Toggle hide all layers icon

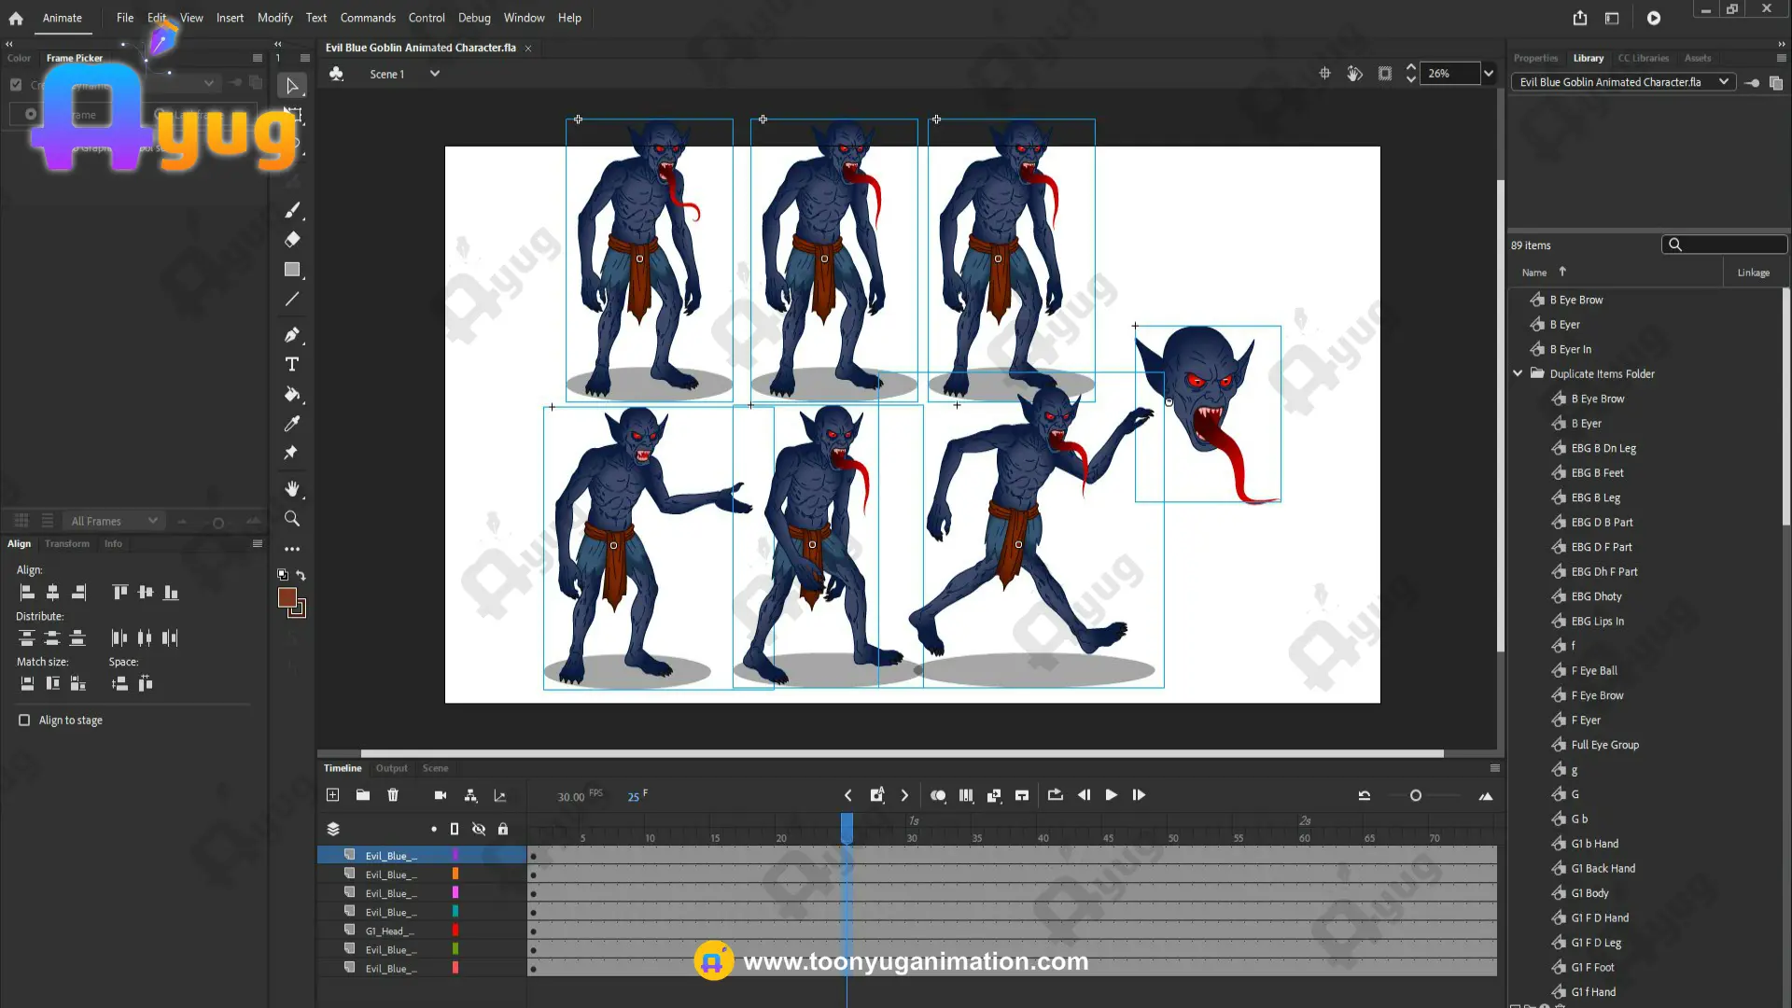(479, 829)
